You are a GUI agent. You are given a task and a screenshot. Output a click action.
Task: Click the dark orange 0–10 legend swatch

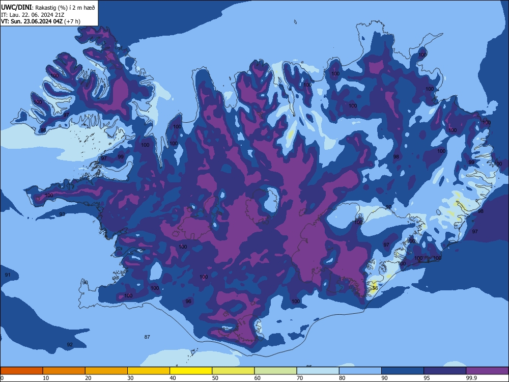pyautogui.click(x=21, y=371)
